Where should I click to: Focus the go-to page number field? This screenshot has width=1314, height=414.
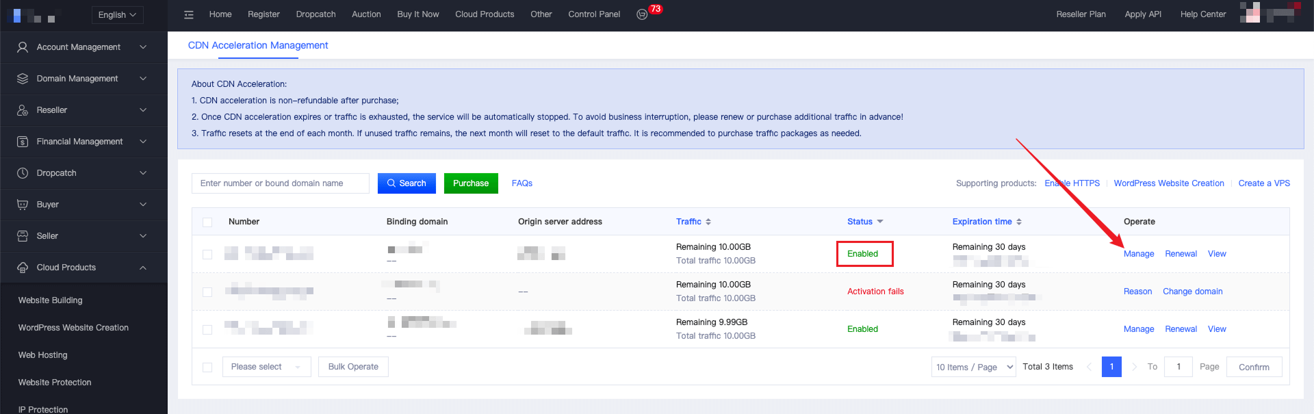1178,367
